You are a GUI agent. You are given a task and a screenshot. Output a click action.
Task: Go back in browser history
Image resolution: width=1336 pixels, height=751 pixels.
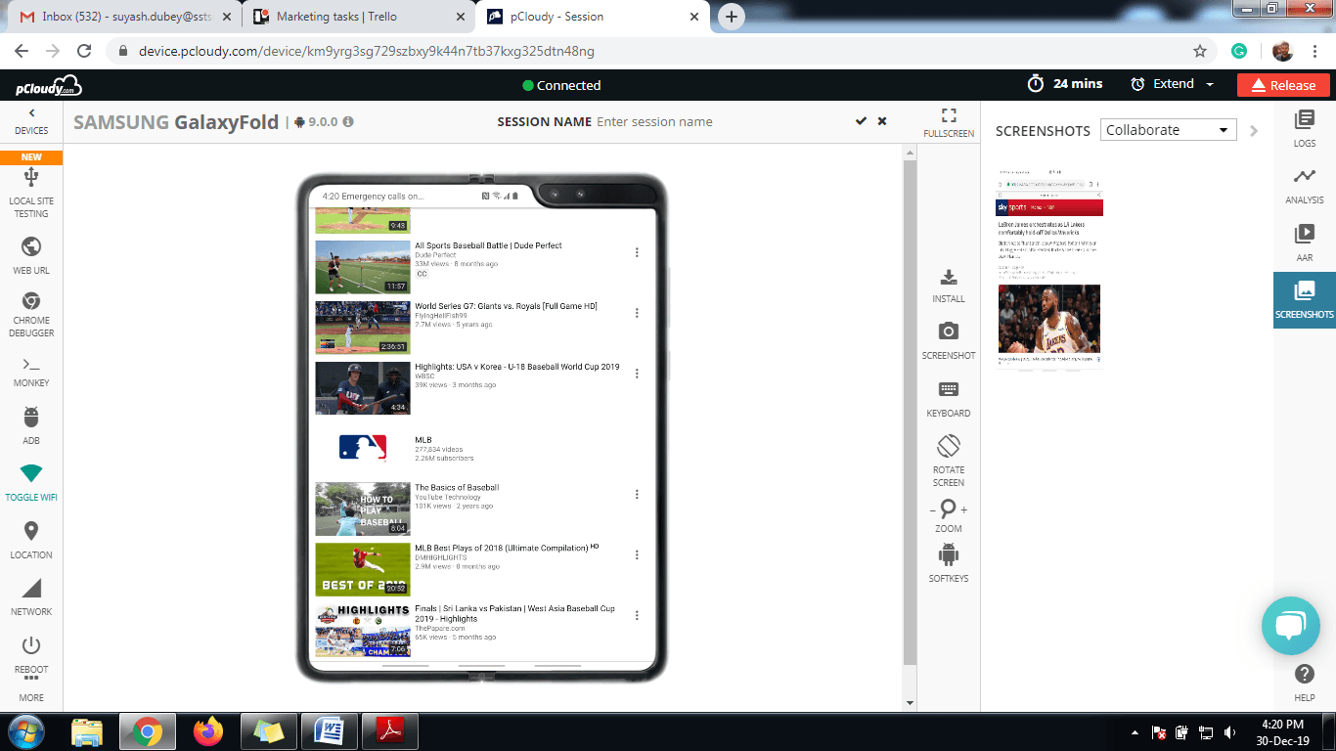point(22,51)
